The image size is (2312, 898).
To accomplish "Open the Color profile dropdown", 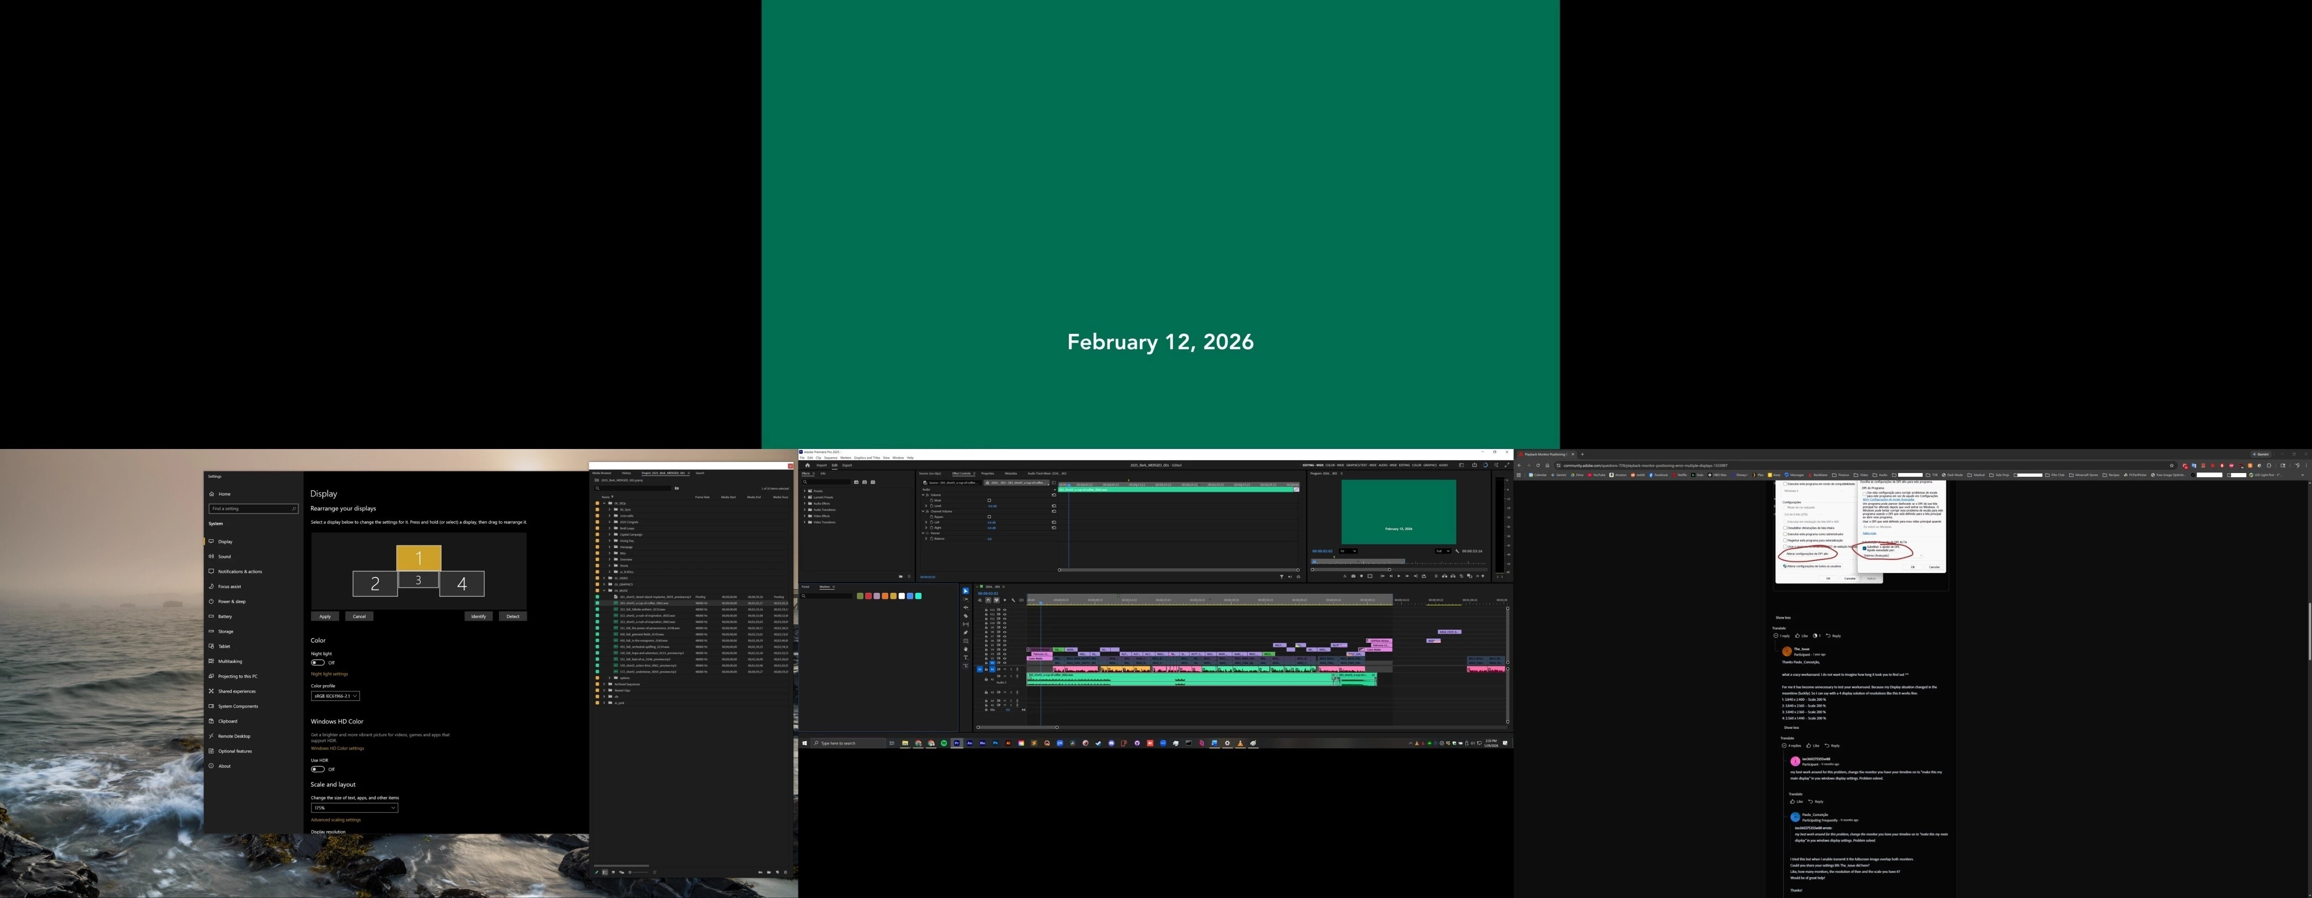I will [335, 696].
